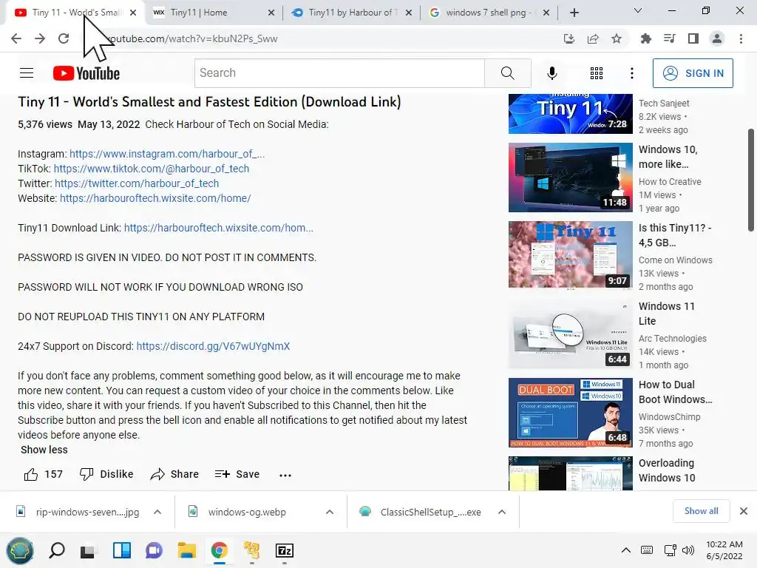Open a new tab with plus button
Image resolution: width=757 pixels, height=568 pixels.
coord(574,13)
